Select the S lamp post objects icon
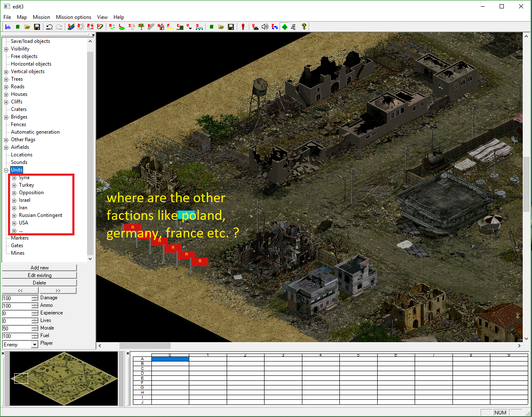Viewport: 532px width, 417px height. pos(131,27)
